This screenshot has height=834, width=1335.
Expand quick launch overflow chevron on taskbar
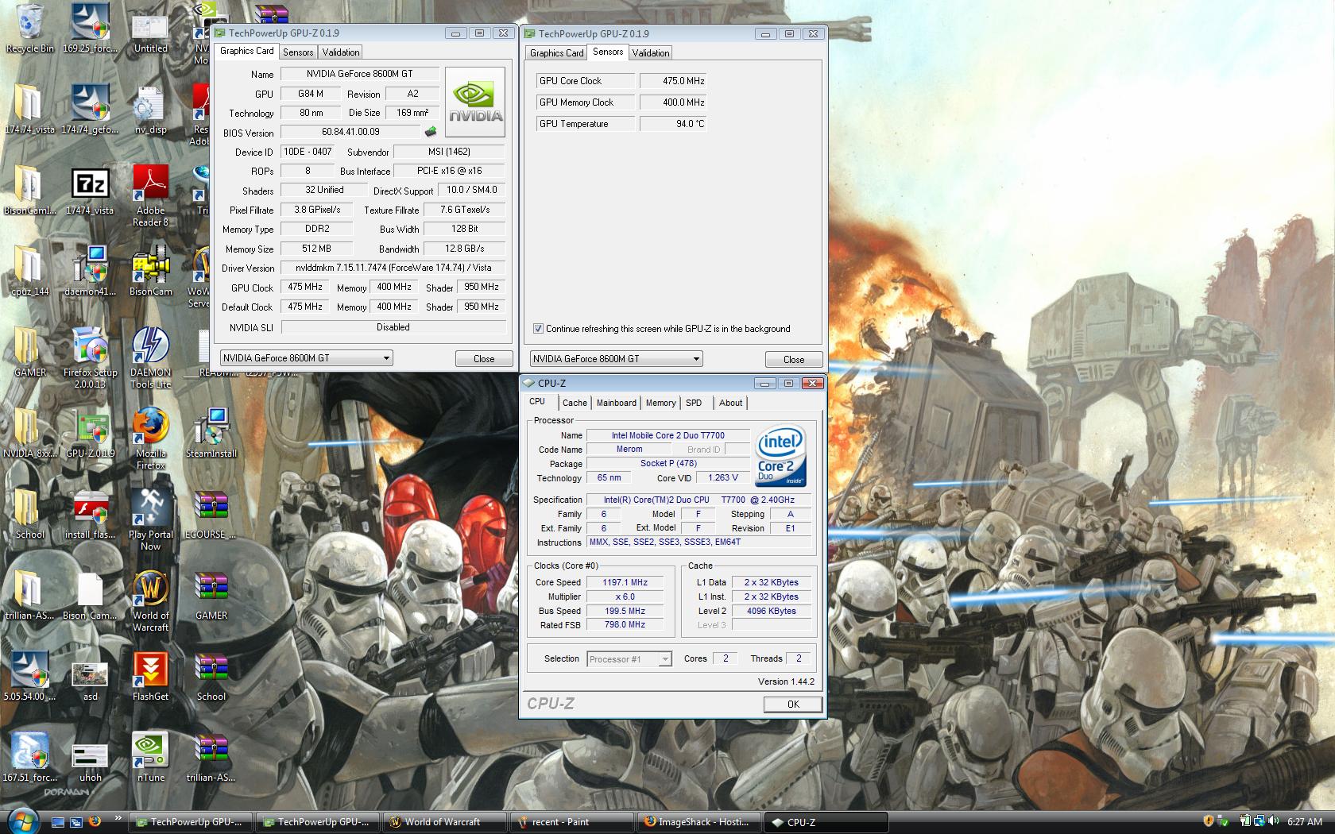tap(118, 817)
